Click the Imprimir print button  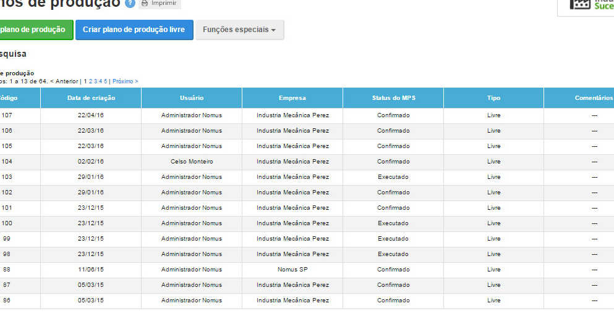point(160,4)
